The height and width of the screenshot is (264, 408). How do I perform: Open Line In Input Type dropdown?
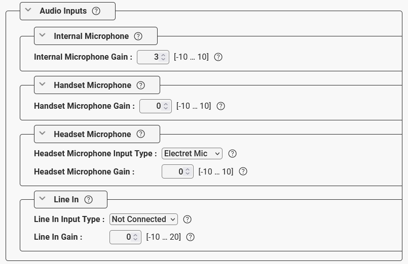tap(143, 219)
